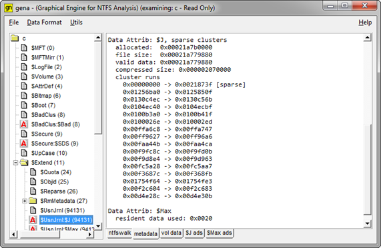Click the 'resident data used: 0x0020' line
The height and width of the screenshot is (248, 381).
(163, 219)
